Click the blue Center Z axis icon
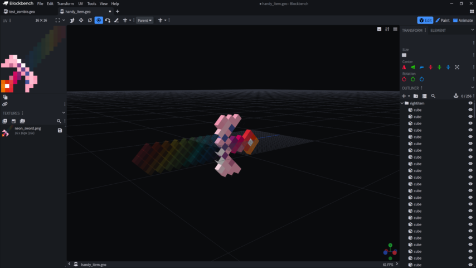The image size is (476, 268). click(422, 67)
